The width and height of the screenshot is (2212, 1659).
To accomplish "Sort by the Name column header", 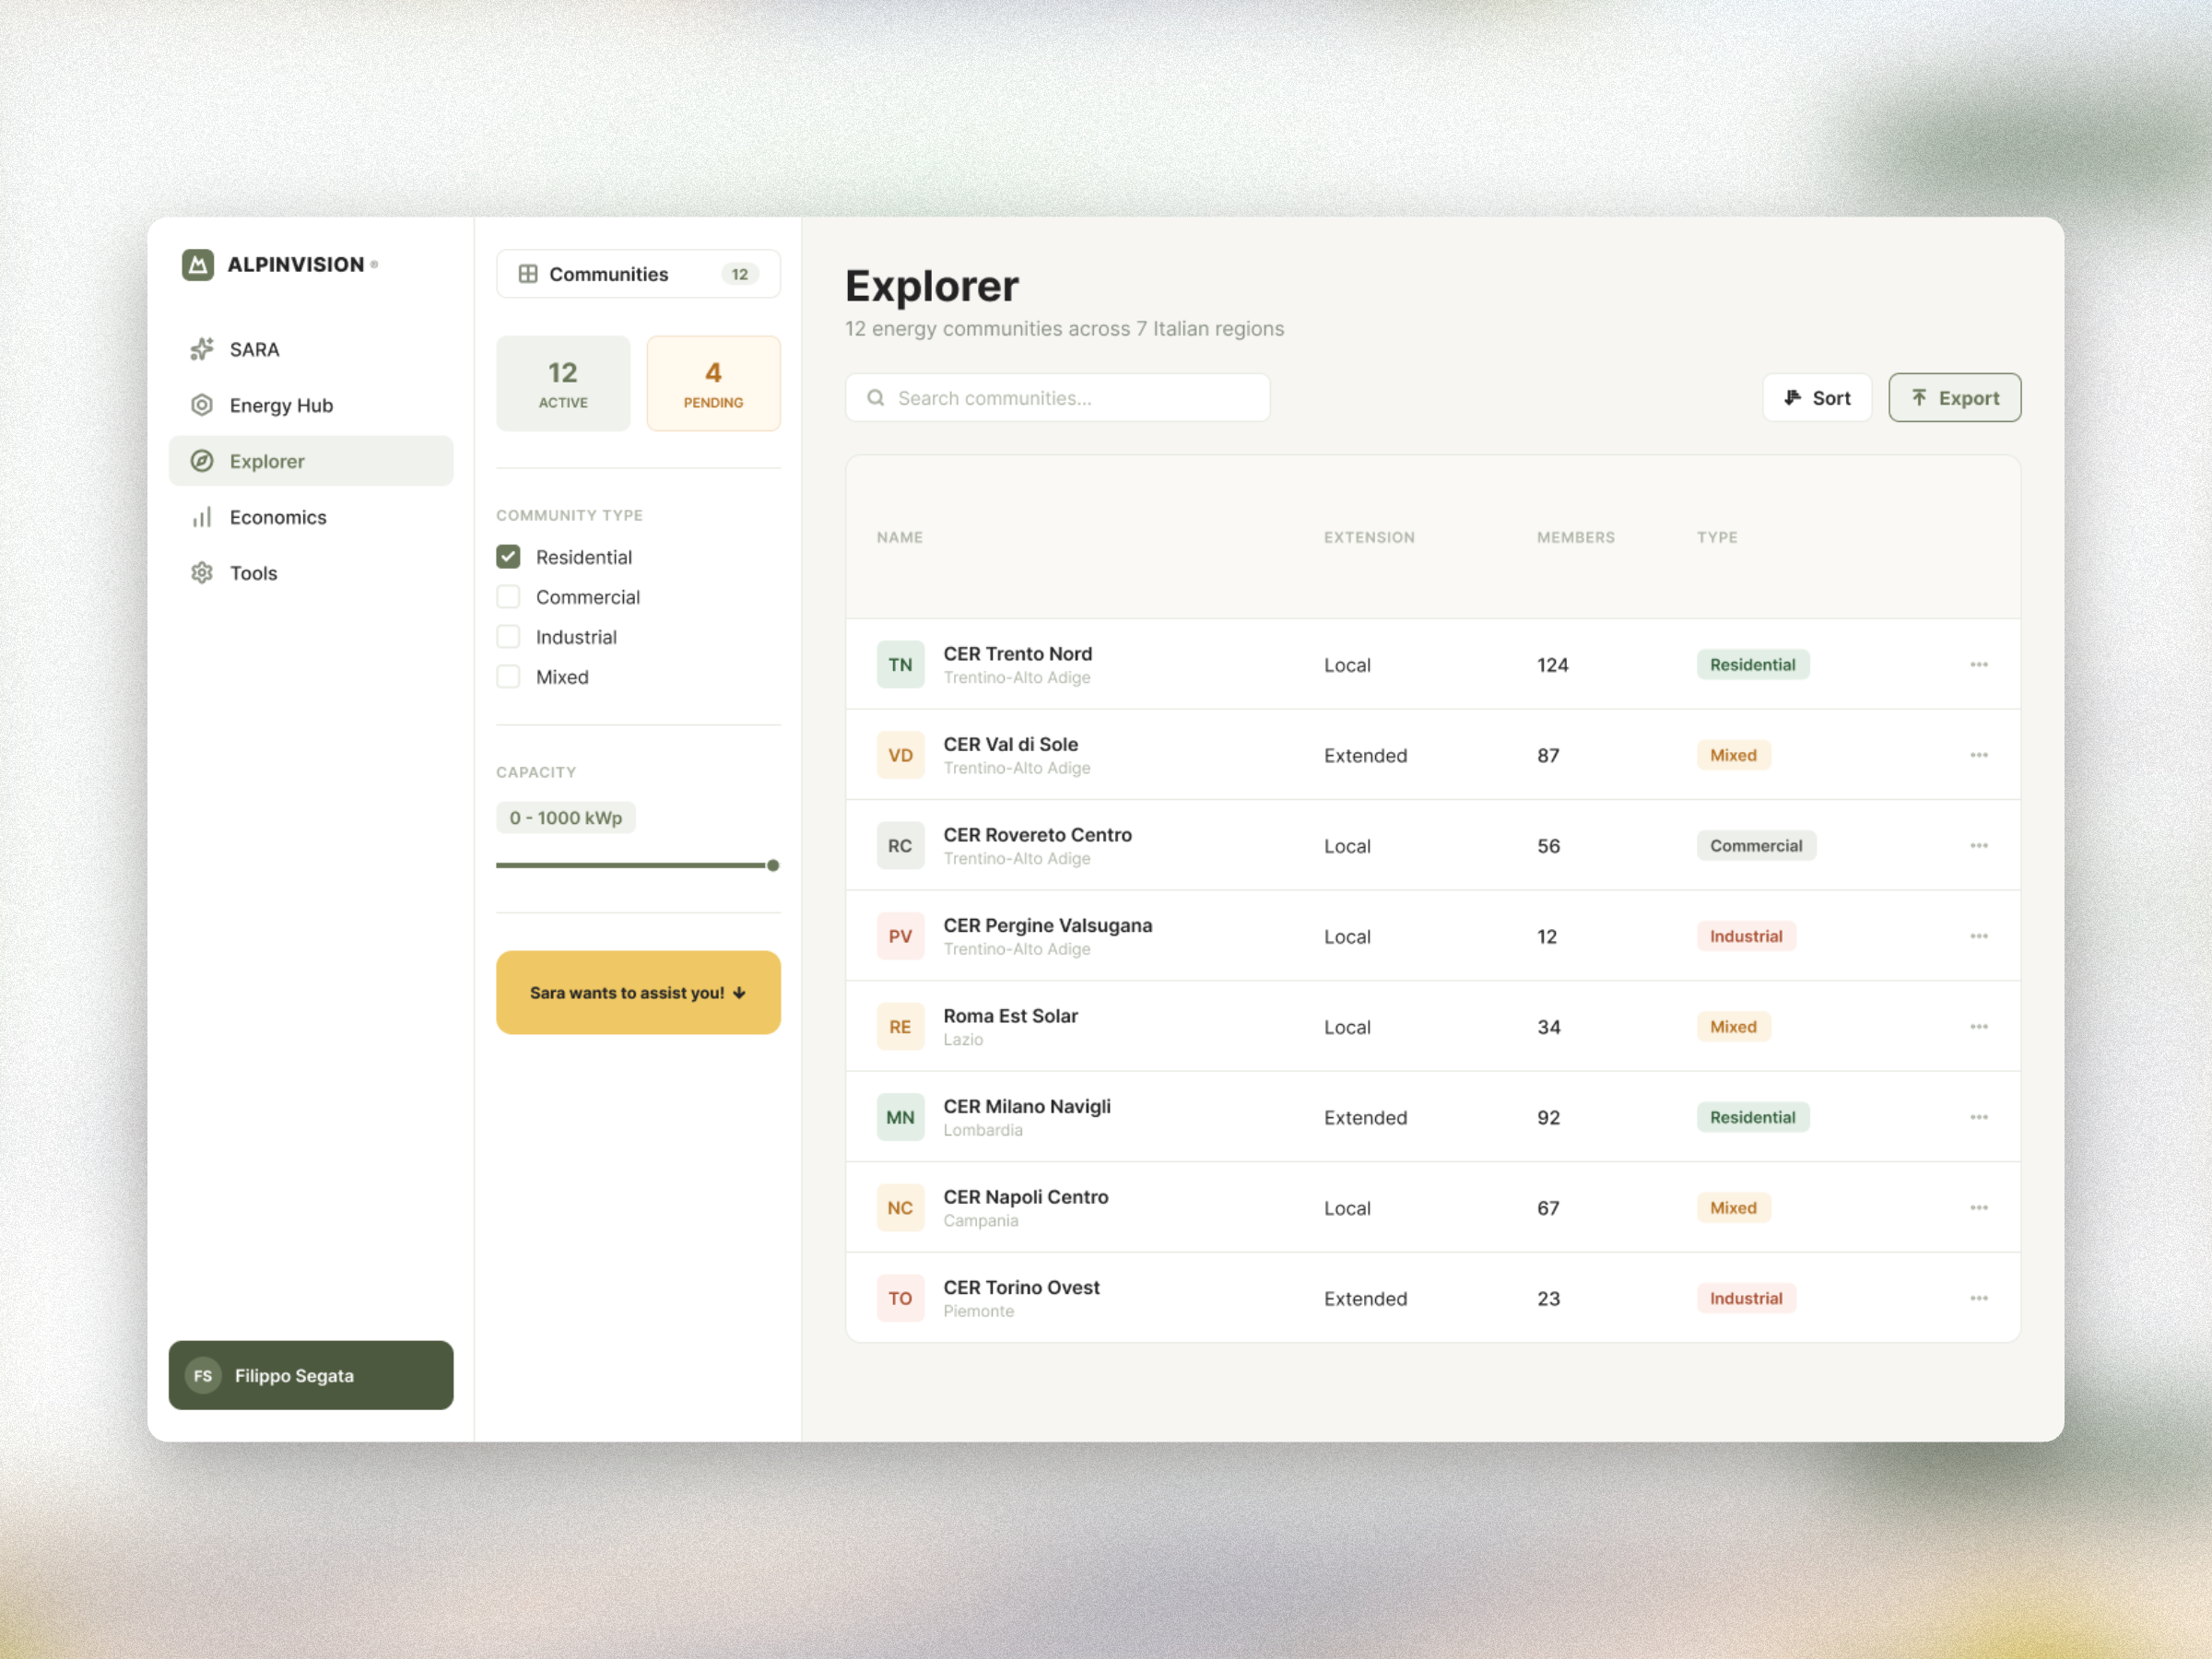I will [x=900, y=537].
